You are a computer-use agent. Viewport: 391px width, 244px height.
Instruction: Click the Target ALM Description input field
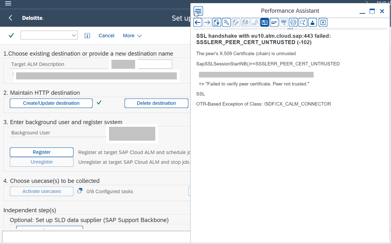[155, 64]
